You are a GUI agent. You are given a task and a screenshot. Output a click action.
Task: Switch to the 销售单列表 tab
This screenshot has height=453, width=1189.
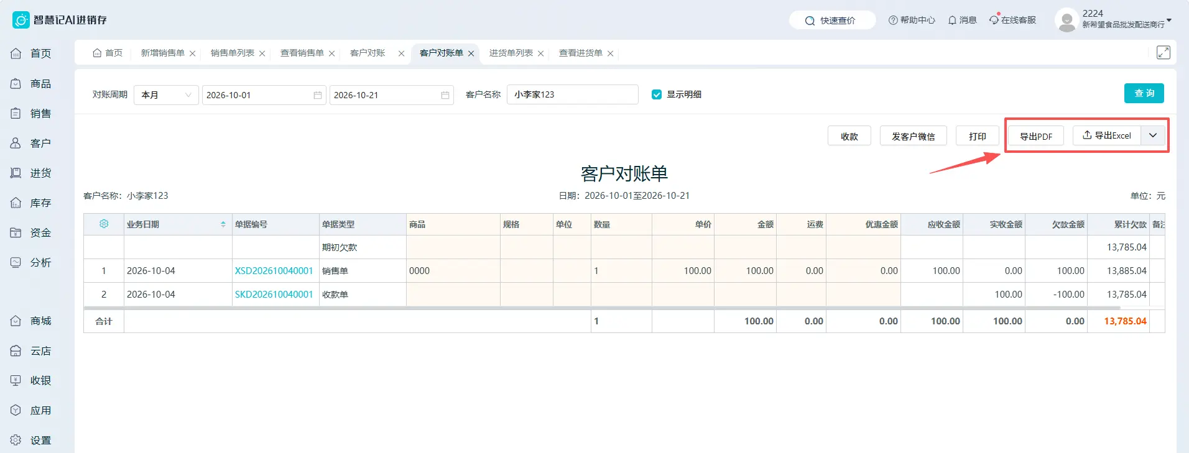pyautogui.click(x=233, y=53)
